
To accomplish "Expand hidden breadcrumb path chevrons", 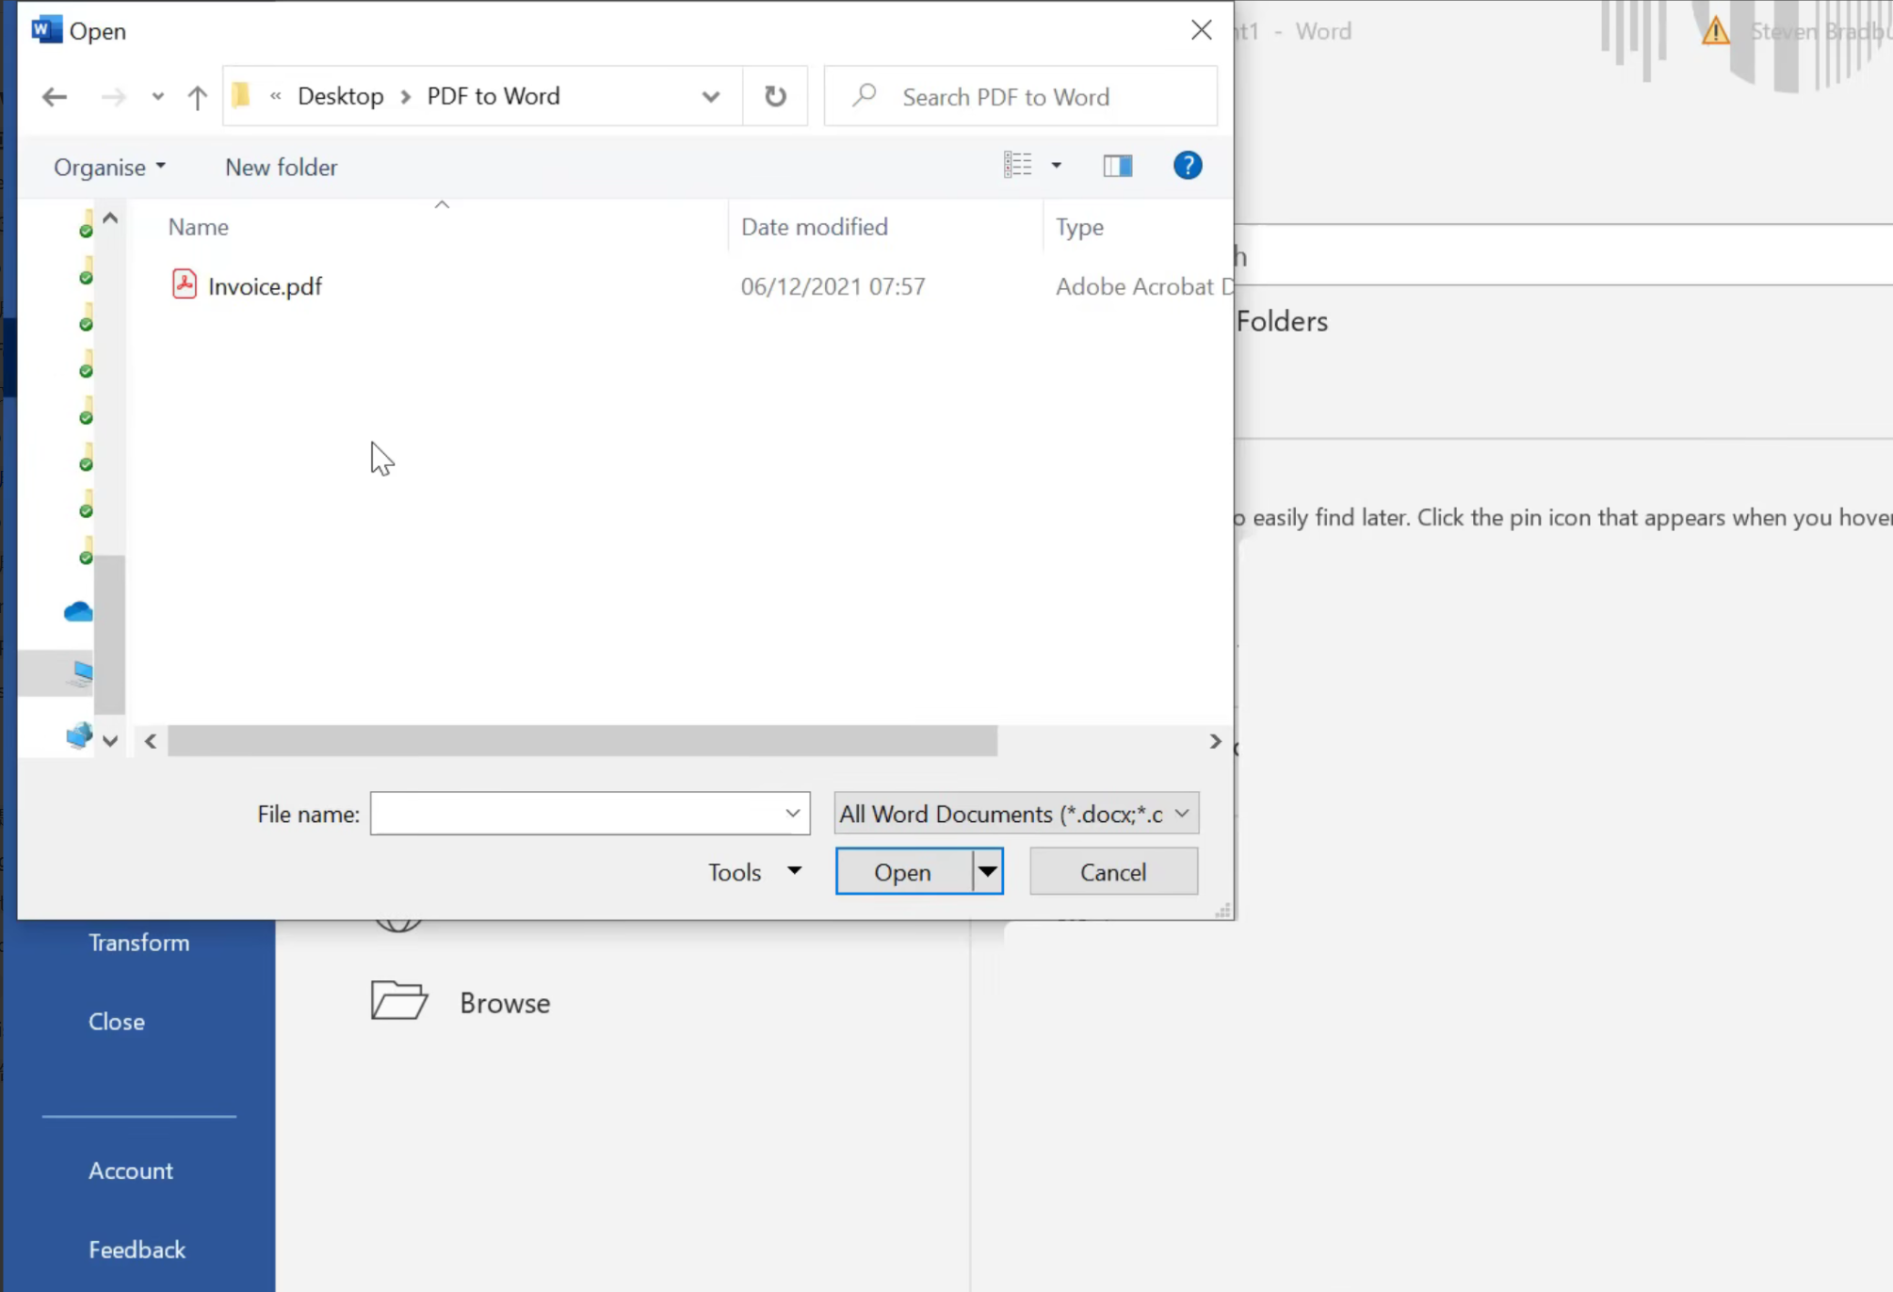I will [276, 96].
